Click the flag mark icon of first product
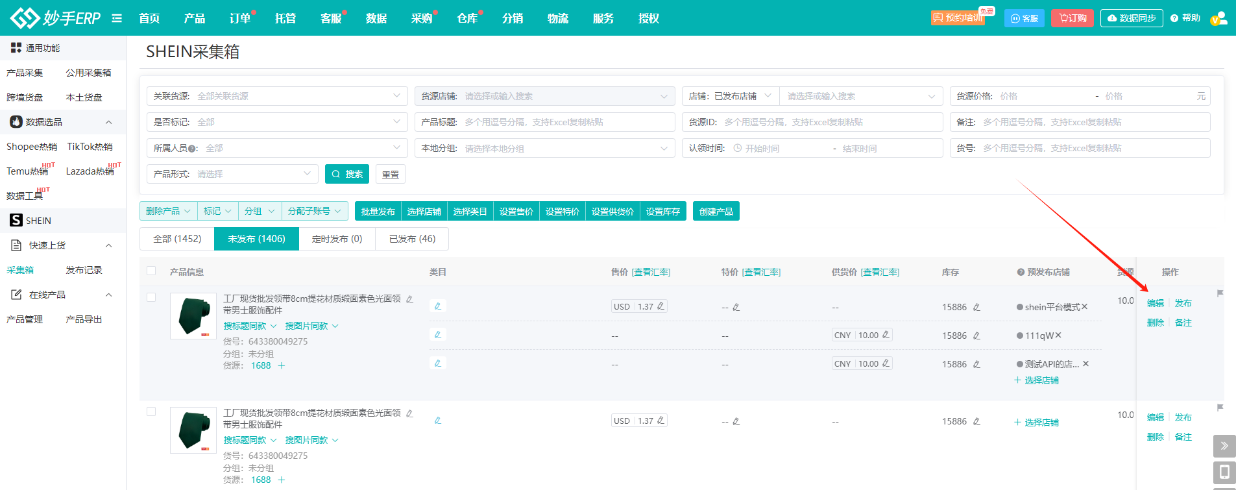The image size is (1236, 490). 1220,293
